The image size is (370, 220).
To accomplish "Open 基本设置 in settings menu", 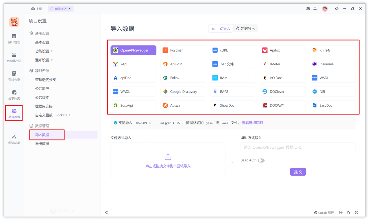I will pos(42,42).
